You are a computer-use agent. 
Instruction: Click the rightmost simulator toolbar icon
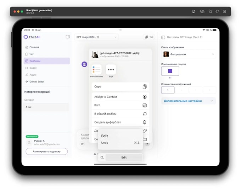[x=224, y=11]
